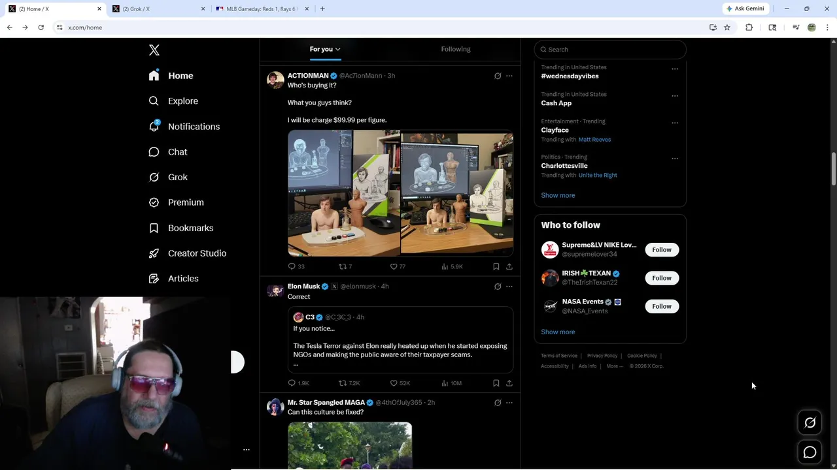
Task: Bookmark the Elon Musk post
Action: [x=496, y=383]
